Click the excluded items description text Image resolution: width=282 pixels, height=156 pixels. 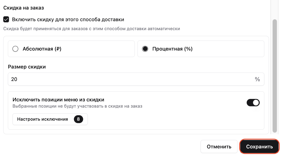click(x=77, y=106)
